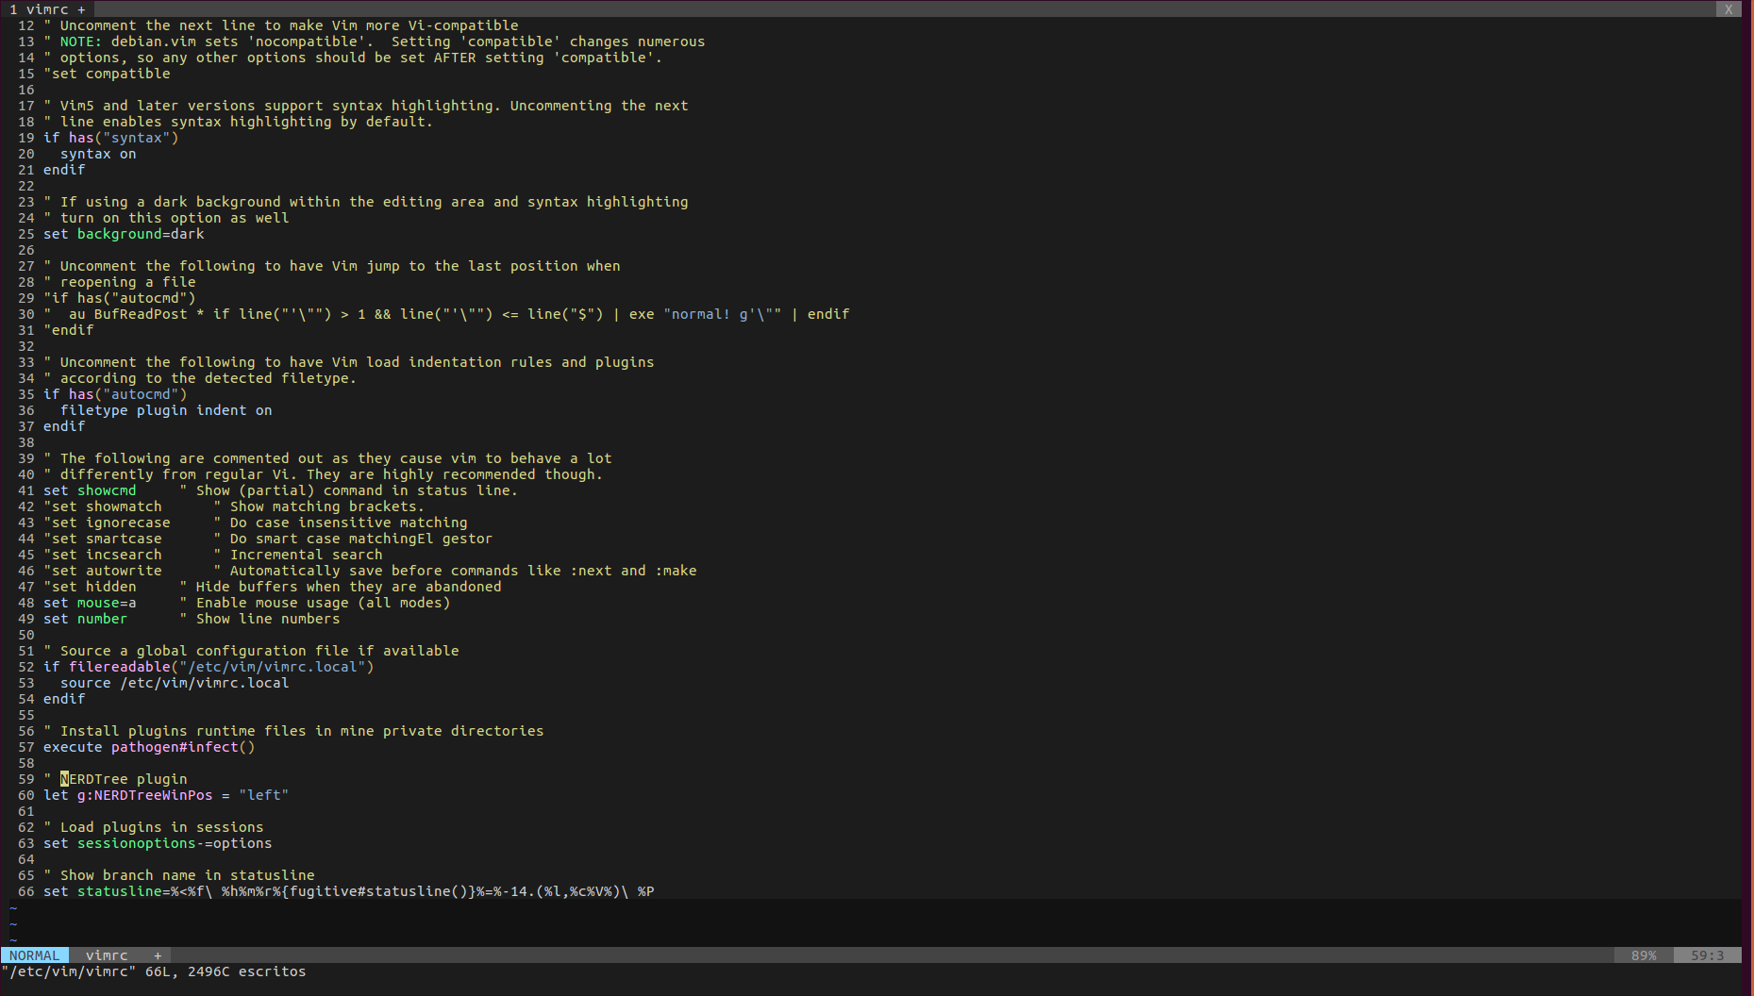
Task: Click the 89% scroll position indicator
Action: click(x=1644, y=955)
